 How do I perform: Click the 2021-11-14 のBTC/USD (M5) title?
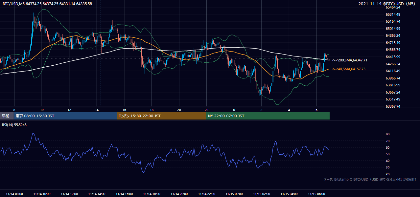pos(387,4)
